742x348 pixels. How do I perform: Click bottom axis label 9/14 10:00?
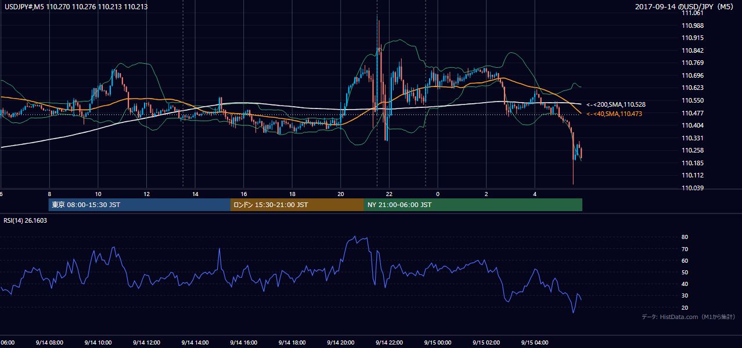(98, 342)
